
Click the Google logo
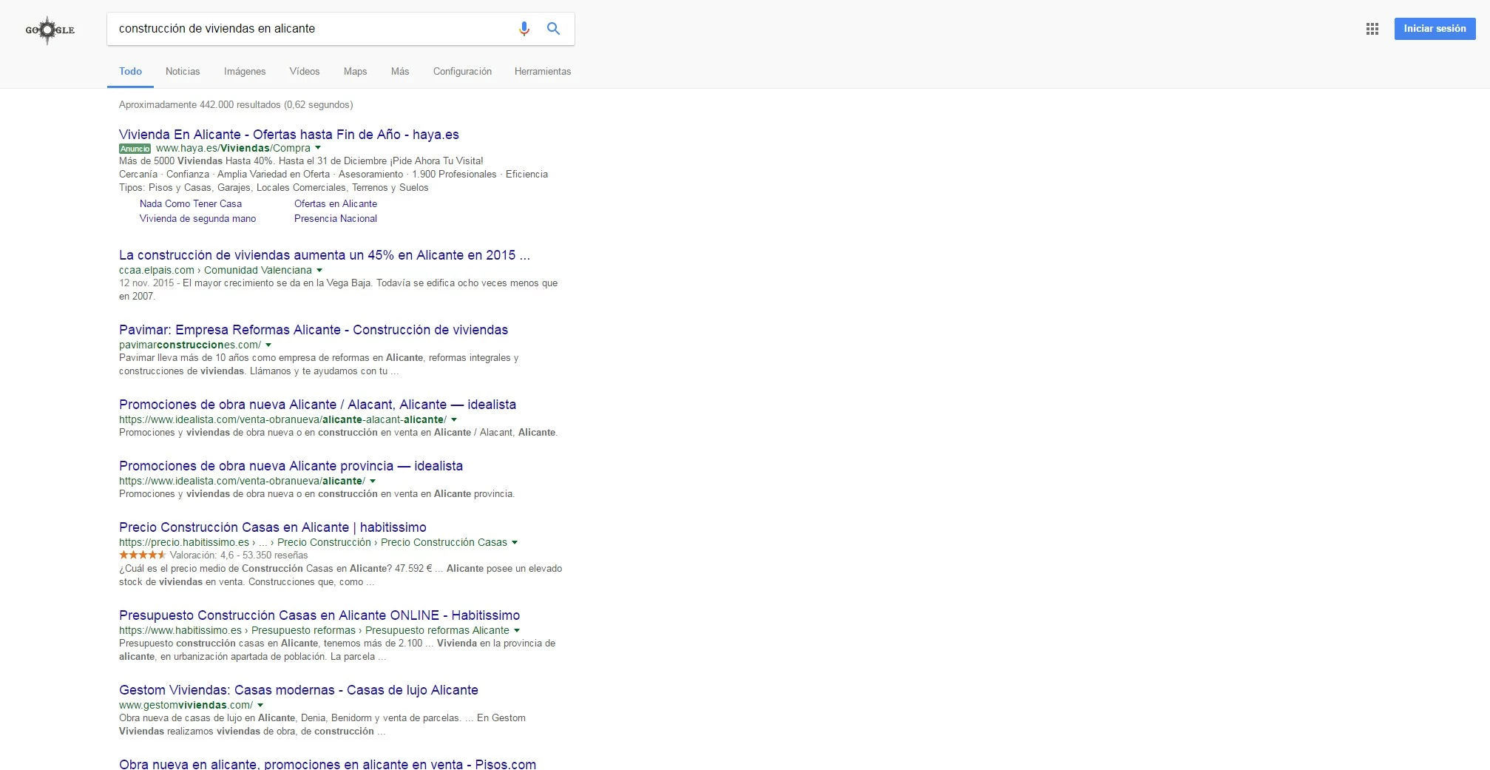tap(50, 30)
